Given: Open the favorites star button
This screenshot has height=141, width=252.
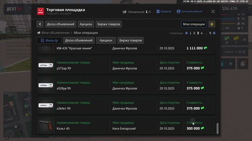Looking at the screenshot, I should click(x=212, y=24).
